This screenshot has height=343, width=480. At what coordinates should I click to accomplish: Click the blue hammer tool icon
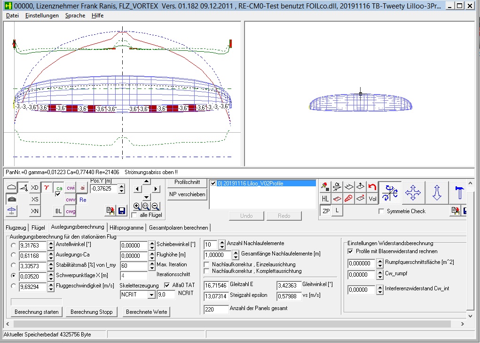[x=459, y=192]
